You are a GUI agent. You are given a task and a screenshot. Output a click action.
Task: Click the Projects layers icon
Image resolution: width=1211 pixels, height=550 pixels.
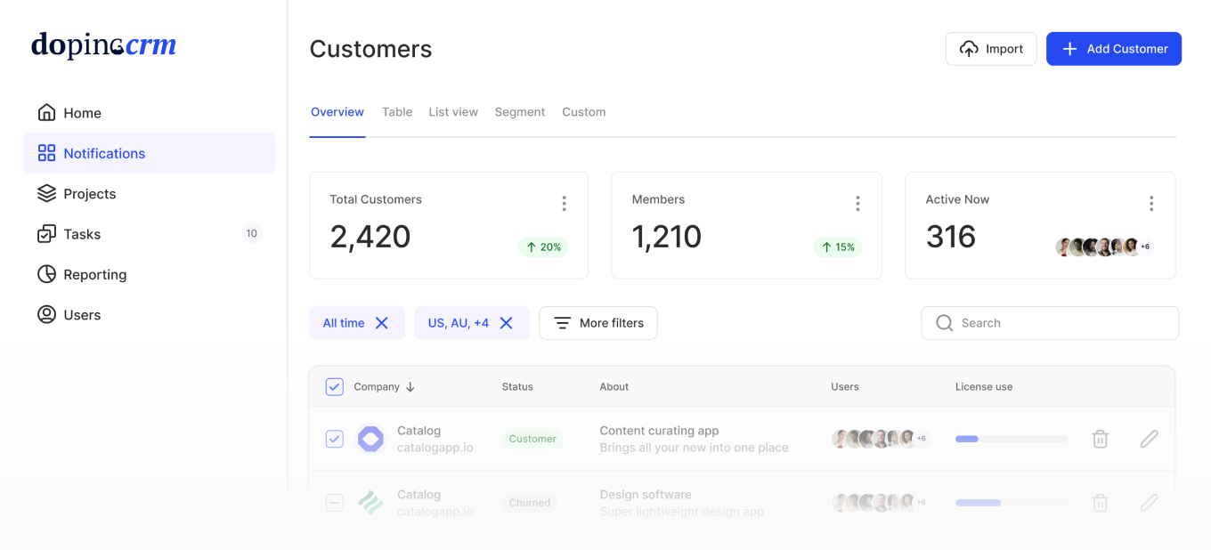coord(46,193)
